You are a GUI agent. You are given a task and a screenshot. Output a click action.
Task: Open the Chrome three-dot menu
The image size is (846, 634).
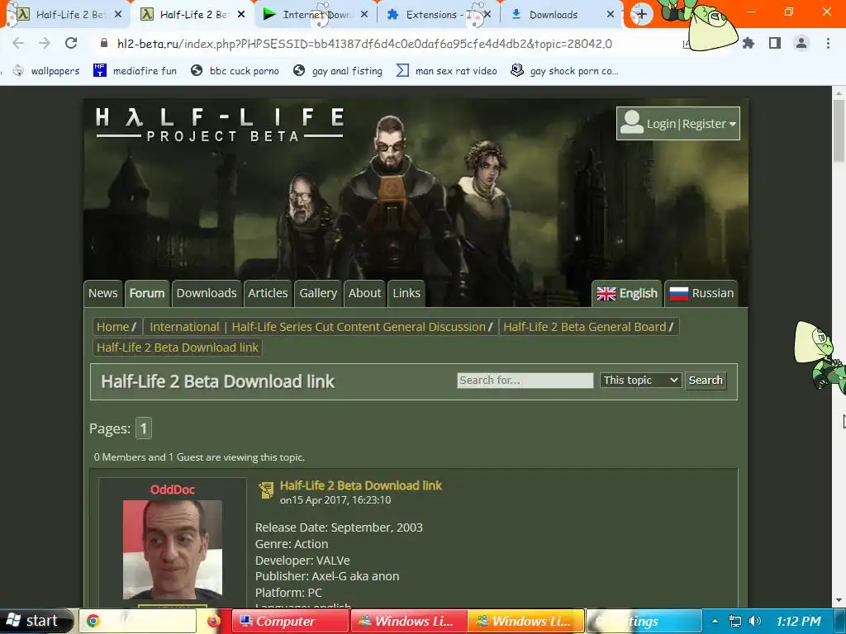point(828,43)
